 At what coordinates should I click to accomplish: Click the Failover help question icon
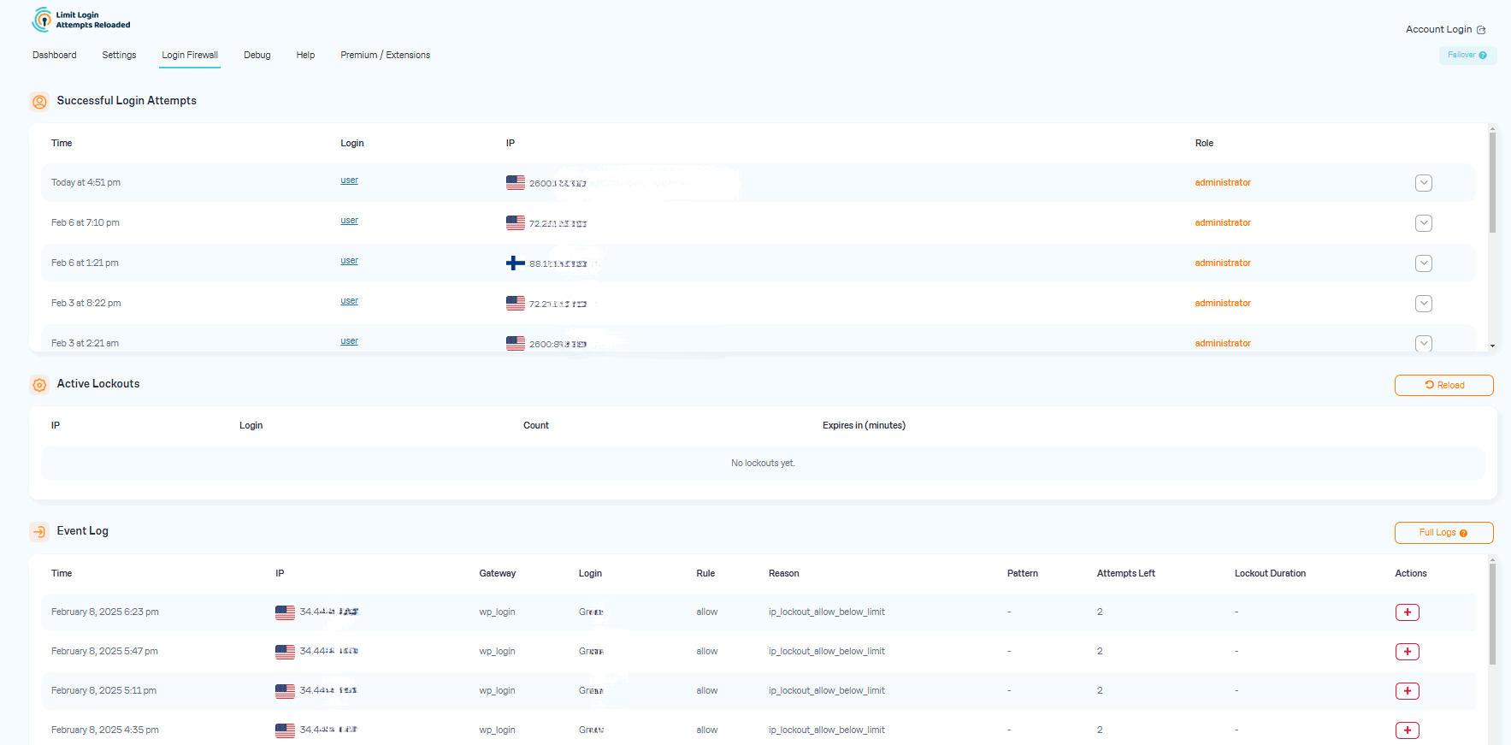1483,56
